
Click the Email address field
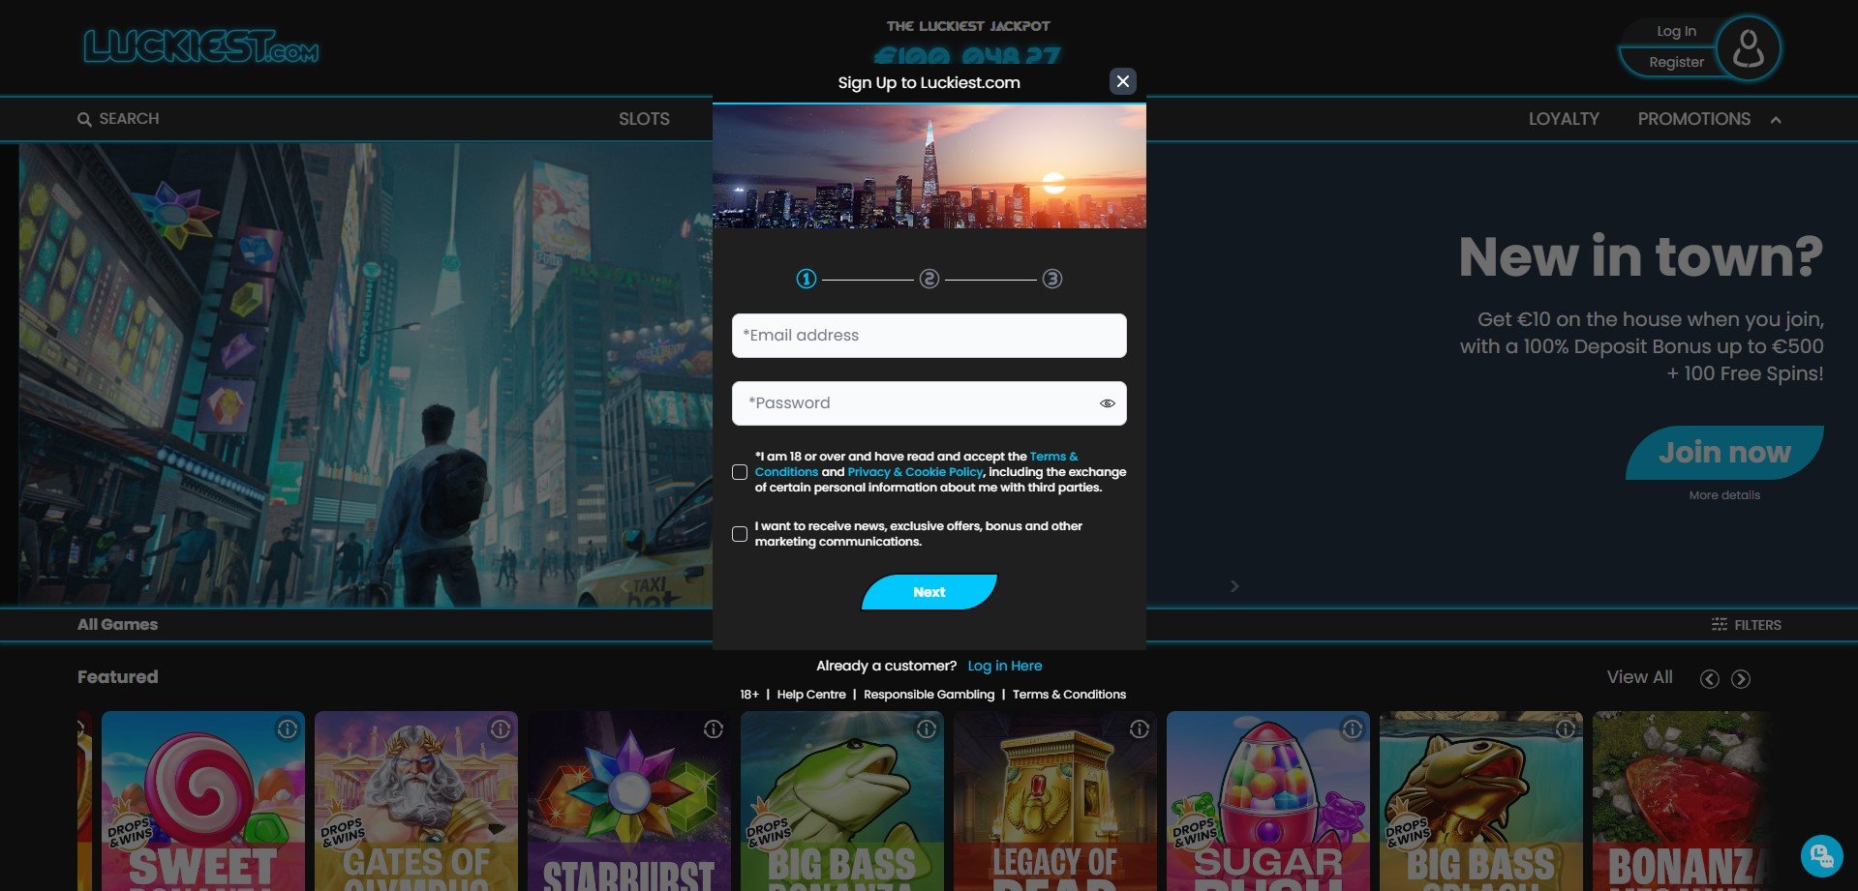[x=929, y=336]
